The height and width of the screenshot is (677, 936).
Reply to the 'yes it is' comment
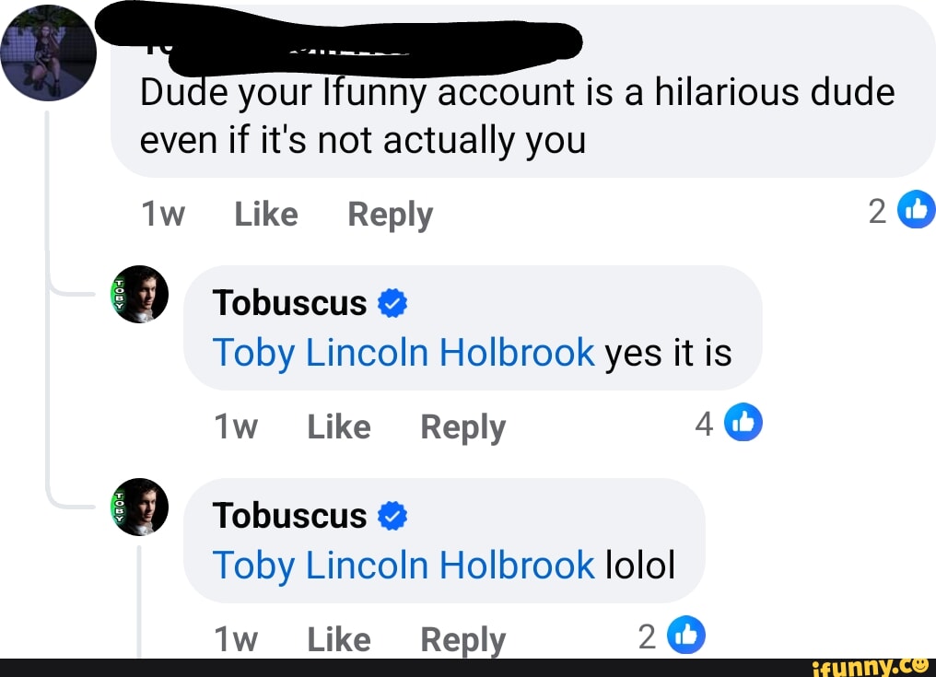462,426
